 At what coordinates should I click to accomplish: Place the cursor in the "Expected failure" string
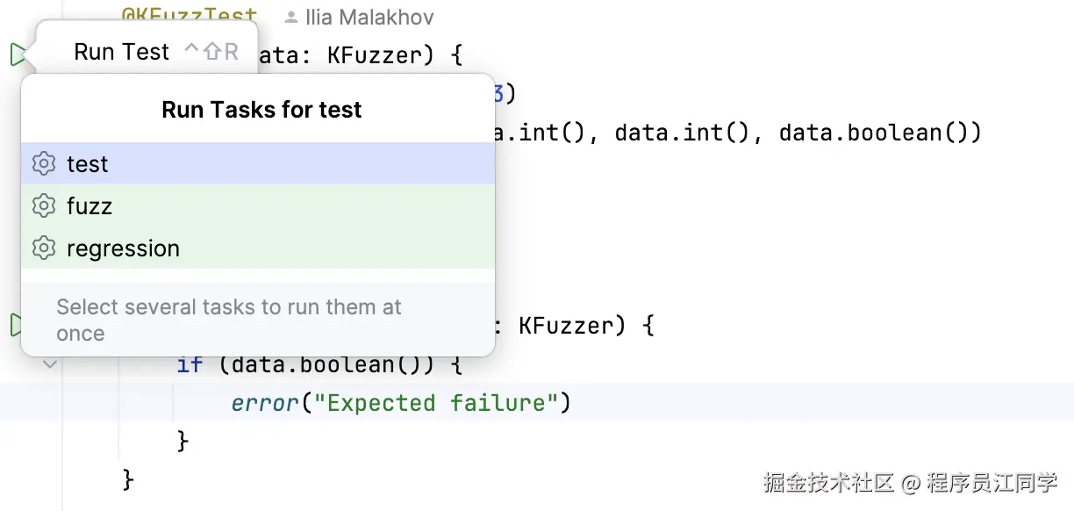437,403
